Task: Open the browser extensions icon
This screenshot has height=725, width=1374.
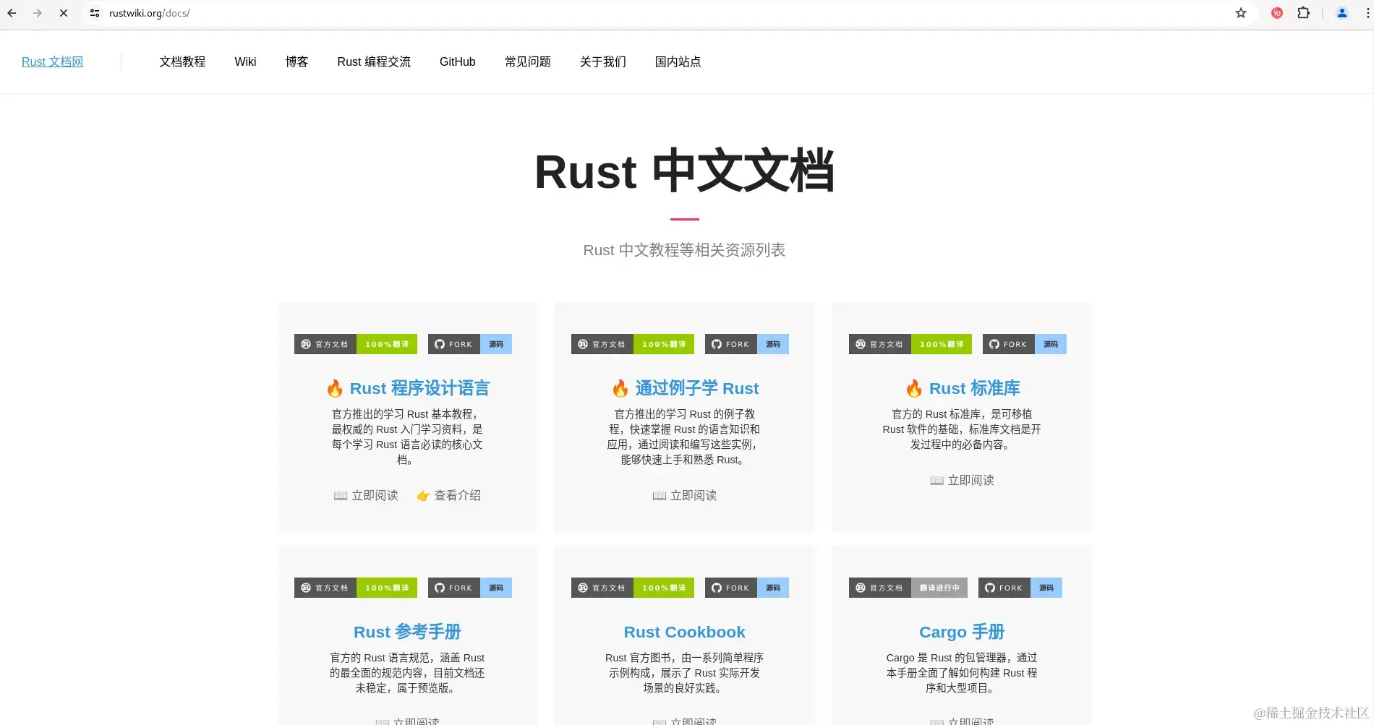Action: tap(1303, 12)
